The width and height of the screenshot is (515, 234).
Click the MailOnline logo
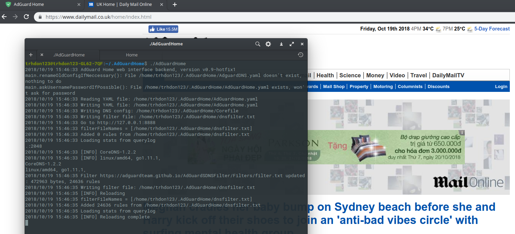(468, 182)
